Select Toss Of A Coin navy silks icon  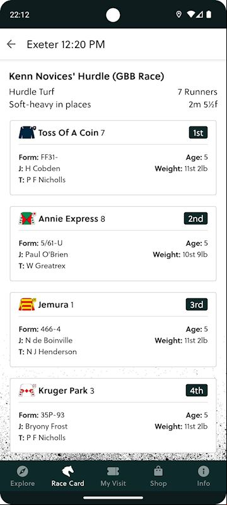click(27, 132)
